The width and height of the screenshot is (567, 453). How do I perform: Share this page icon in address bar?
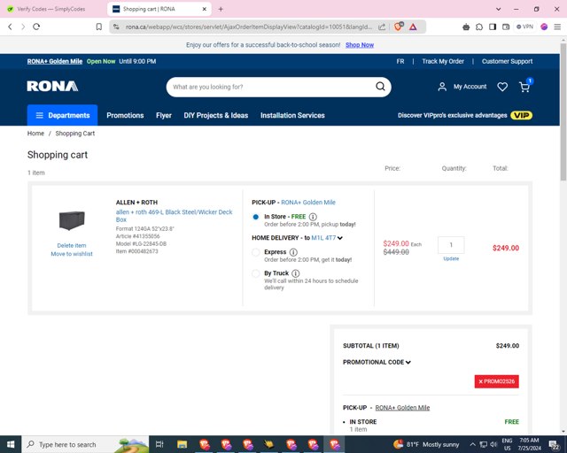382,27
